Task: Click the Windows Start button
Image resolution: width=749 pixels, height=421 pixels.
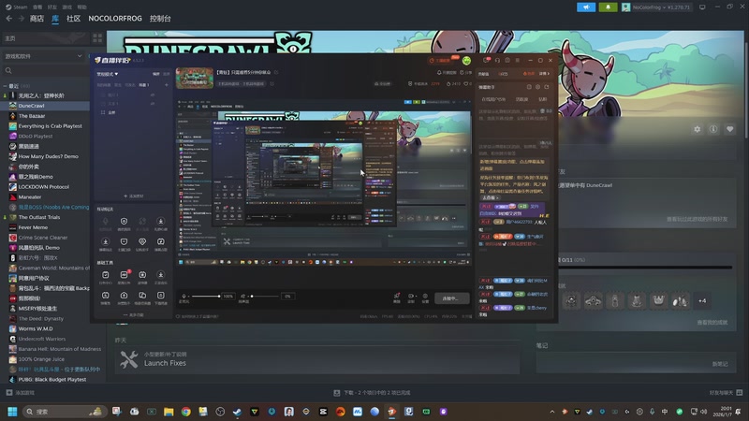Action: click(12, 412)
